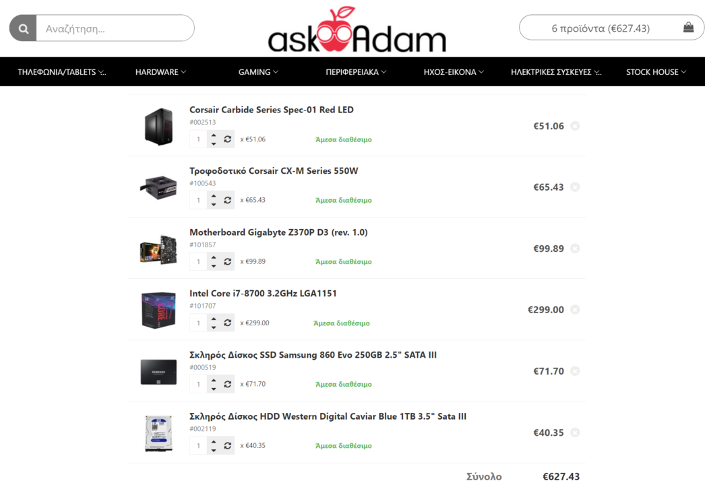Decrease quantity of Samsung 860 Evo SSD
705x485 pixels.
tap(214, 389)
